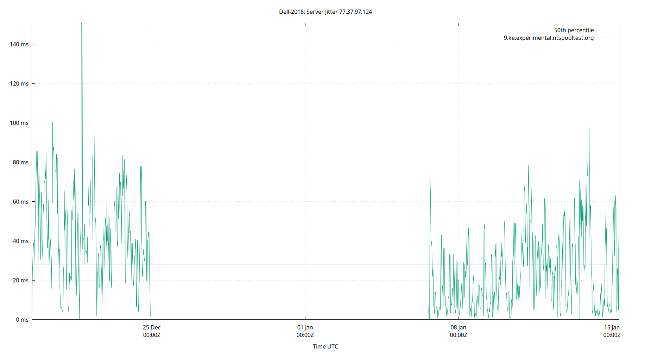
Task: Click the "00:00Z" label under 25 Dec
Action: (x=151, y=335)
